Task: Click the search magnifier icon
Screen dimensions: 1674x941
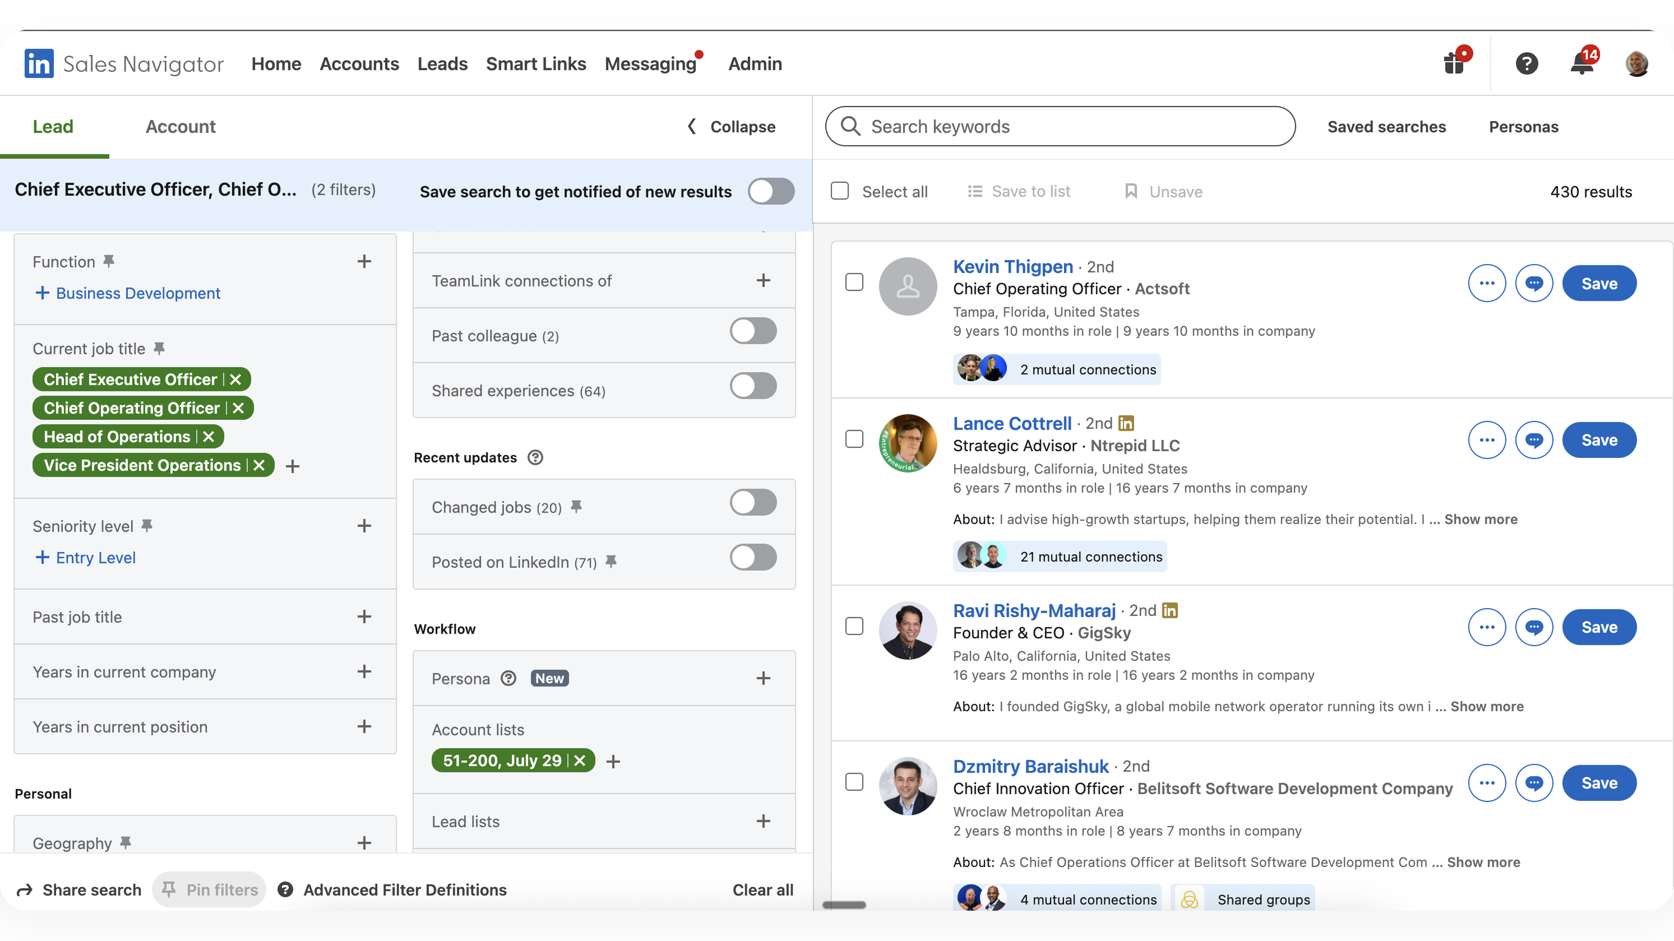Action: pos(850,126)
